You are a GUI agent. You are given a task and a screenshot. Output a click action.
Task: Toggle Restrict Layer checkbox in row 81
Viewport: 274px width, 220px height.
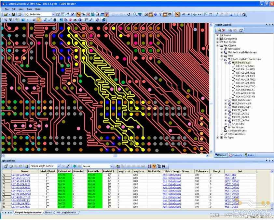(x=110, y=203)
